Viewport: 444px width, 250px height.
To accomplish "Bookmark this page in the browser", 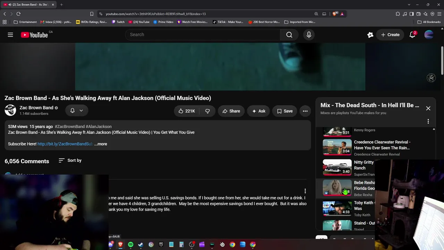I will [x=92, y=14].
